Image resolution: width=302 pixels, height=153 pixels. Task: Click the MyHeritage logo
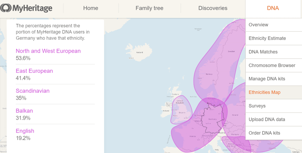point(26,8)
